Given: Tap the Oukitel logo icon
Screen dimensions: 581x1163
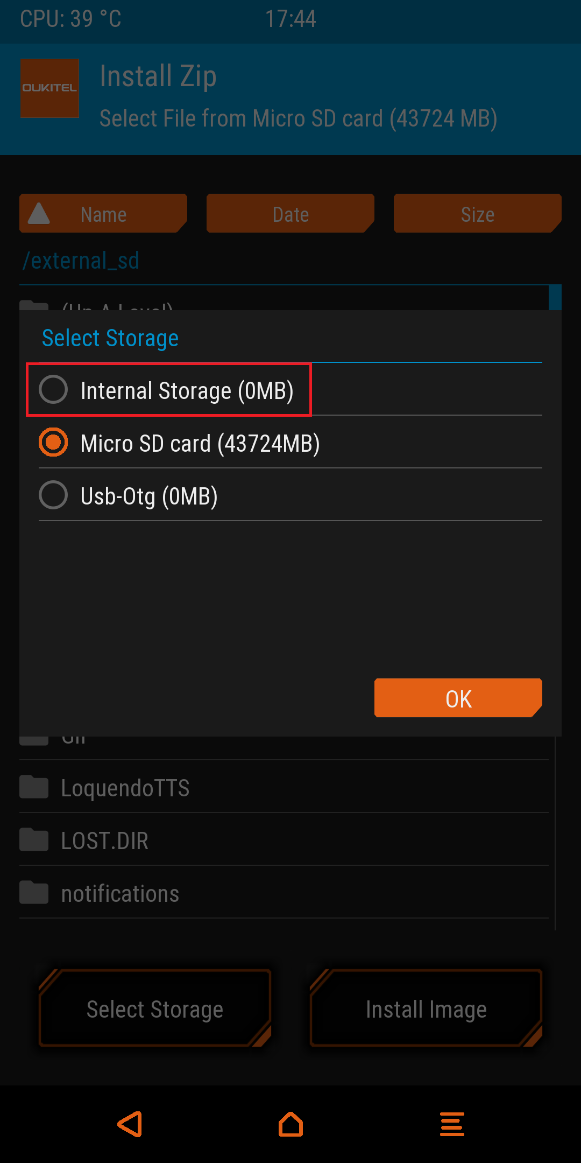Looking at the screenshot, I should [x=49, y=88].
